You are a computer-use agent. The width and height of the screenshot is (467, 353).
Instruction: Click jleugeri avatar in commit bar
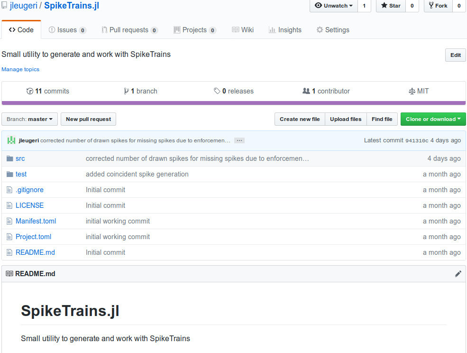(x=11, y=140)
